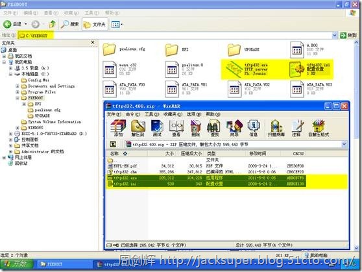
Task: Click the Explorer address bar path field
Action: pos(175,35)
